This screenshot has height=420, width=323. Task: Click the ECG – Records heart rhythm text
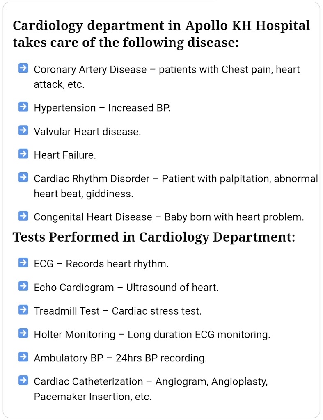point(101,264)
